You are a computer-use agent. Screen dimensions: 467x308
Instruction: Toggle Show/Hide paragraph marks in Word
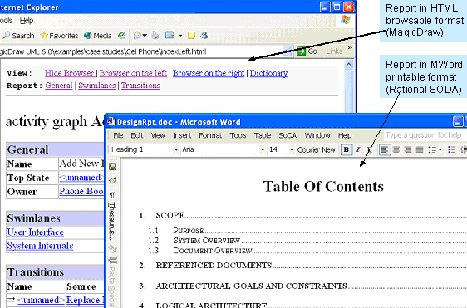(x=112, y=195)
